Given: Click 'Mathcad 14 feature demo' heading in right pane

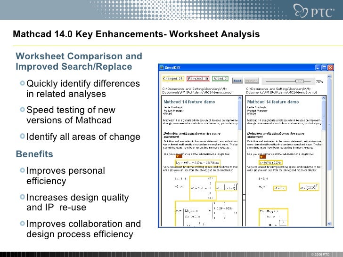Looking at the screenshot, I should tap(273, 102).
